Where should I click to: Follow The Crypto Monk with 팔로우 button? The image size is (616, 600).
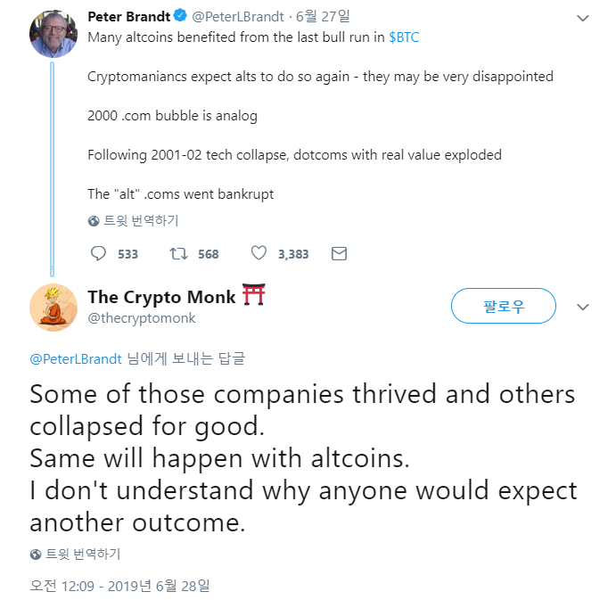(504, 306)
